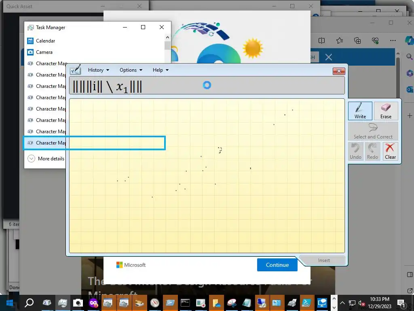Click Edge split screen icon

pos(321,40)
